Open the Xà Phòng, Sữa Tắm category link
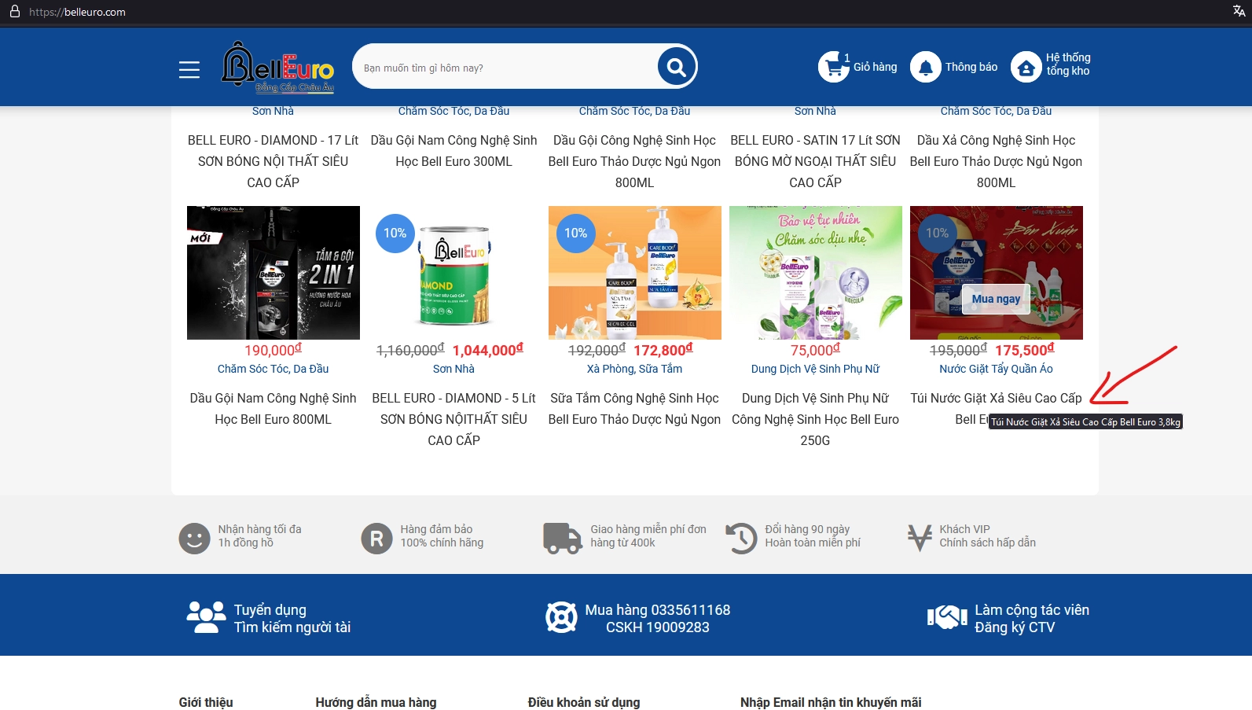This screenshot has width=1252, height=710. (634, 369)
